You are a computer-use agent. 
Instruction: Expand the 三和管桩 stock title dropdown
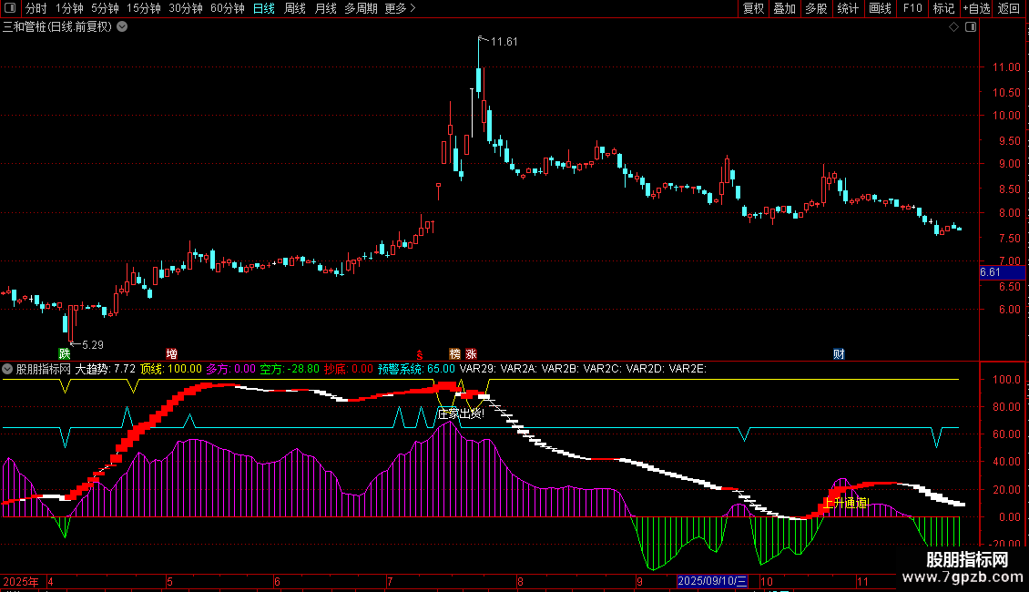pos(123,27)
